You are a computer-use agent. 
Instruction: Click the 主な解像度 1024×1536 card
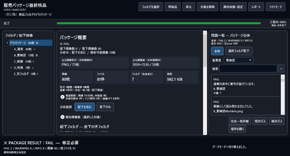pyautogui.click(x=165, y=62)
